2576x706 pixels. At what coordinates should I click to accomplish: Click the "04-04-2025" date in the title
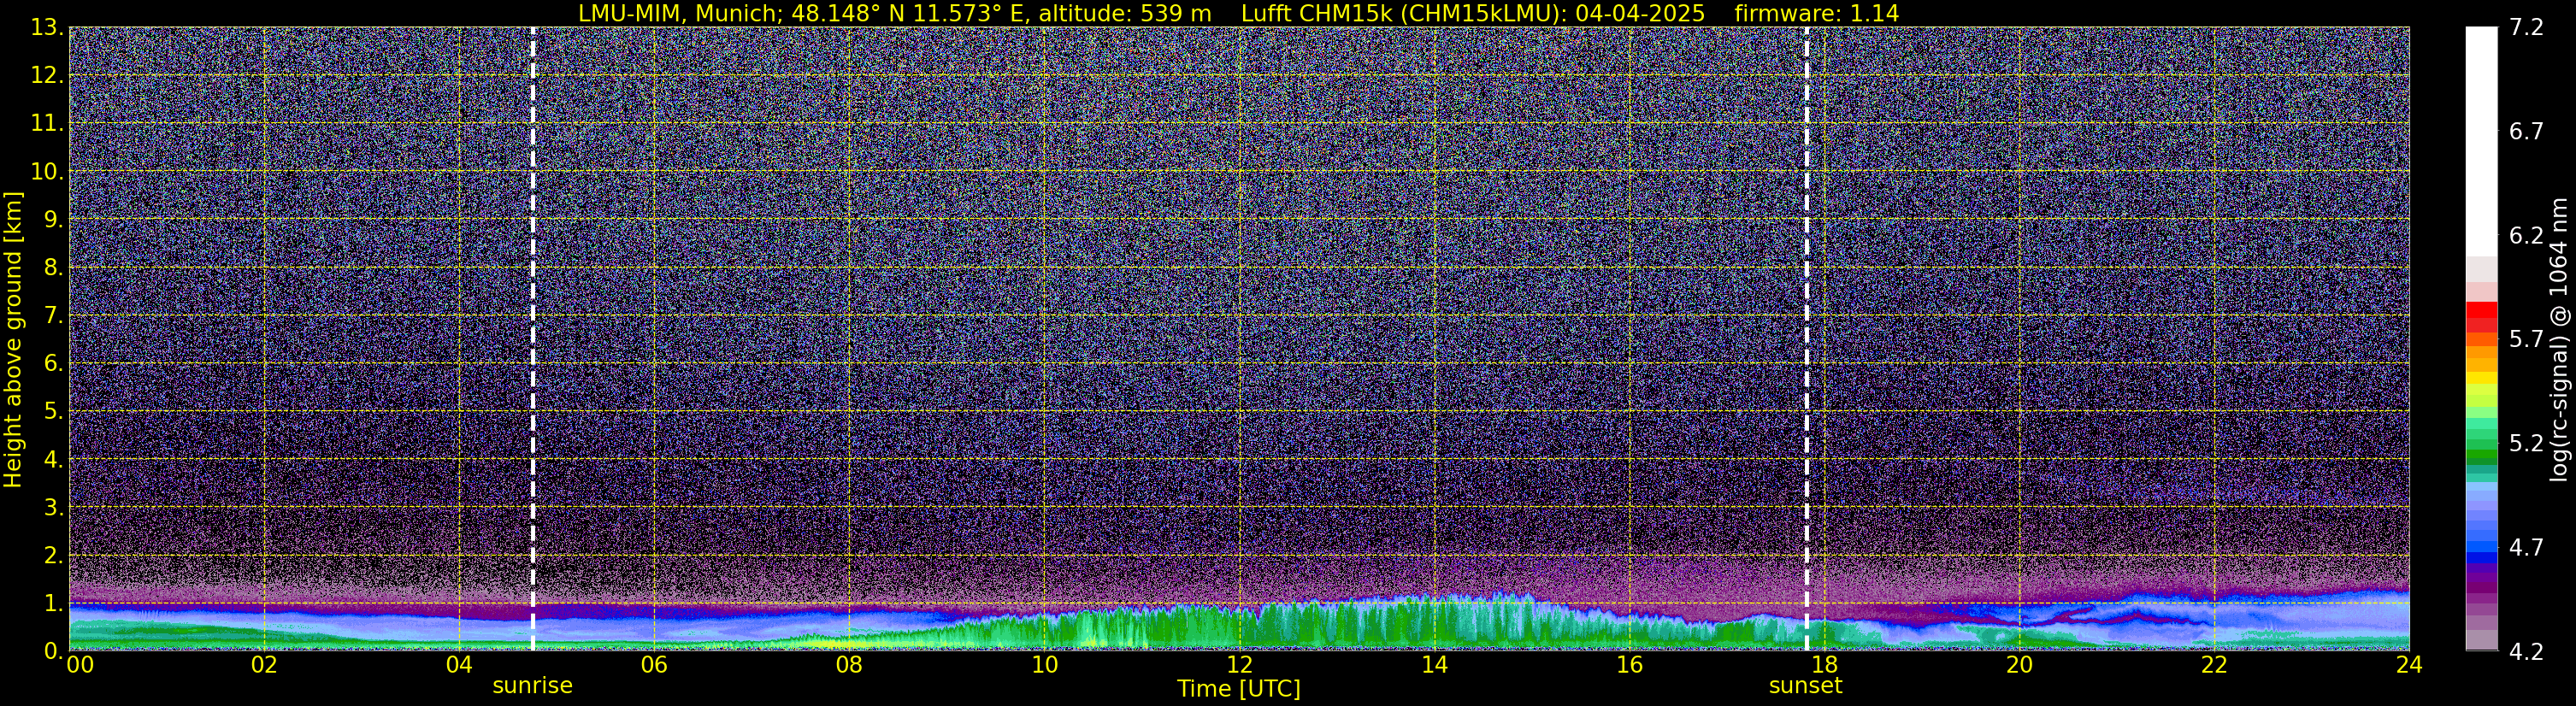[x=1640, y=13]
